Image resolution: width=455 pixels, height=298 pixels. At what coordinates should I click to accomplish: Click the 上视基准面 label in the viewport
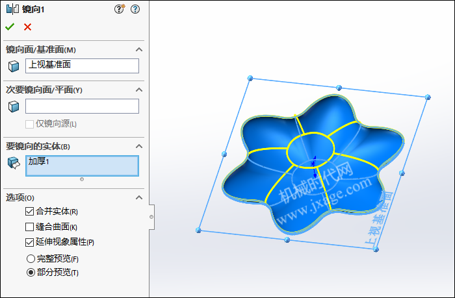(378, 219)
